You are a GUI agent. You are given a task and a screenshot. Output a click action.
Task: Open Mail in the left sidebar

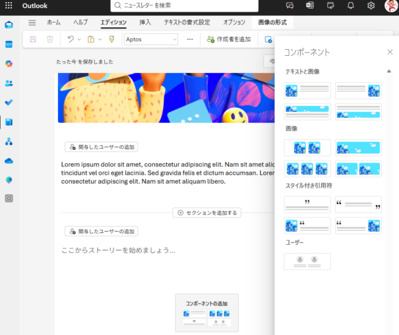coord(9,25)
